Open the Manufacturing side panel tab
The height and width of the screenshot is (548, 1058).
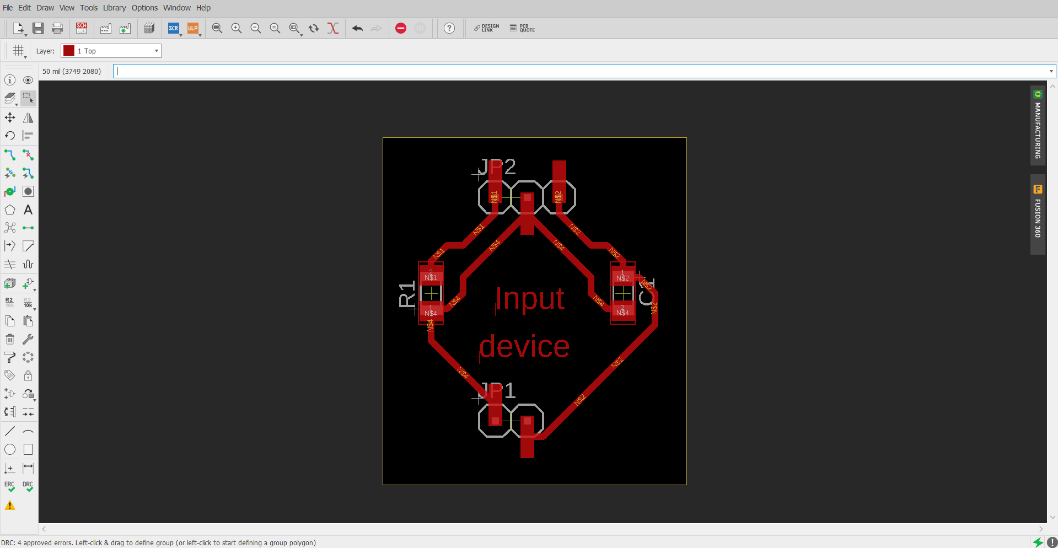click(x=1038, y=125)
